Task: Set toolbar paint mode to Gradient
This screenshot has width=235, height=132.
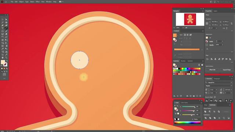Action: [x=4, y=69]
